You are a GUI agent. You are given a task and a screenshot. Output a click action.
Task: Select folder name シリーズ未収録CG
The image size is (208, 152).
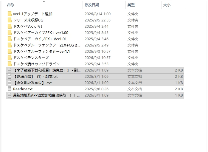(x=28, y=20)
